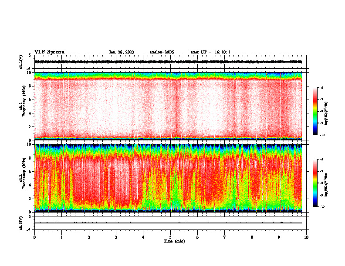345x266 pixels.
Task: Click the log(PSD) label of ch.2 colorbar
Action: 326,185
